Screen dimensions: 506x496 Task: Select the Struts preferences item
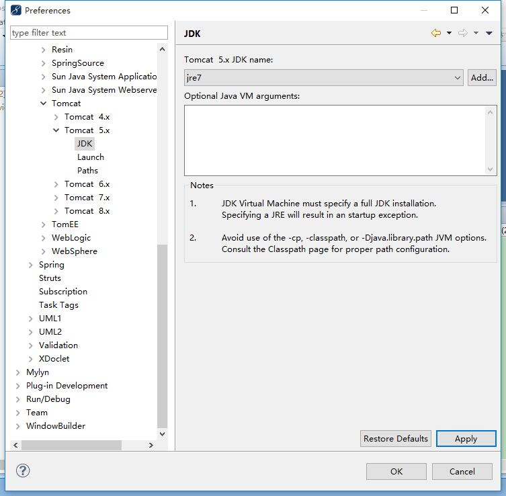pyautogui.click(x=50, y=278)
